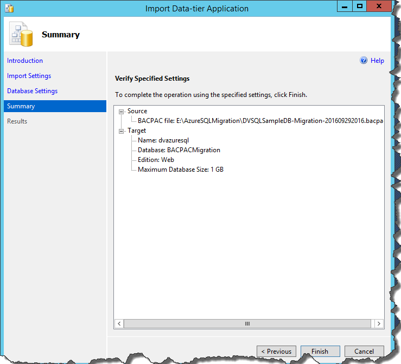
Task: Go to the Introduction page
Action: click(25, 61)
